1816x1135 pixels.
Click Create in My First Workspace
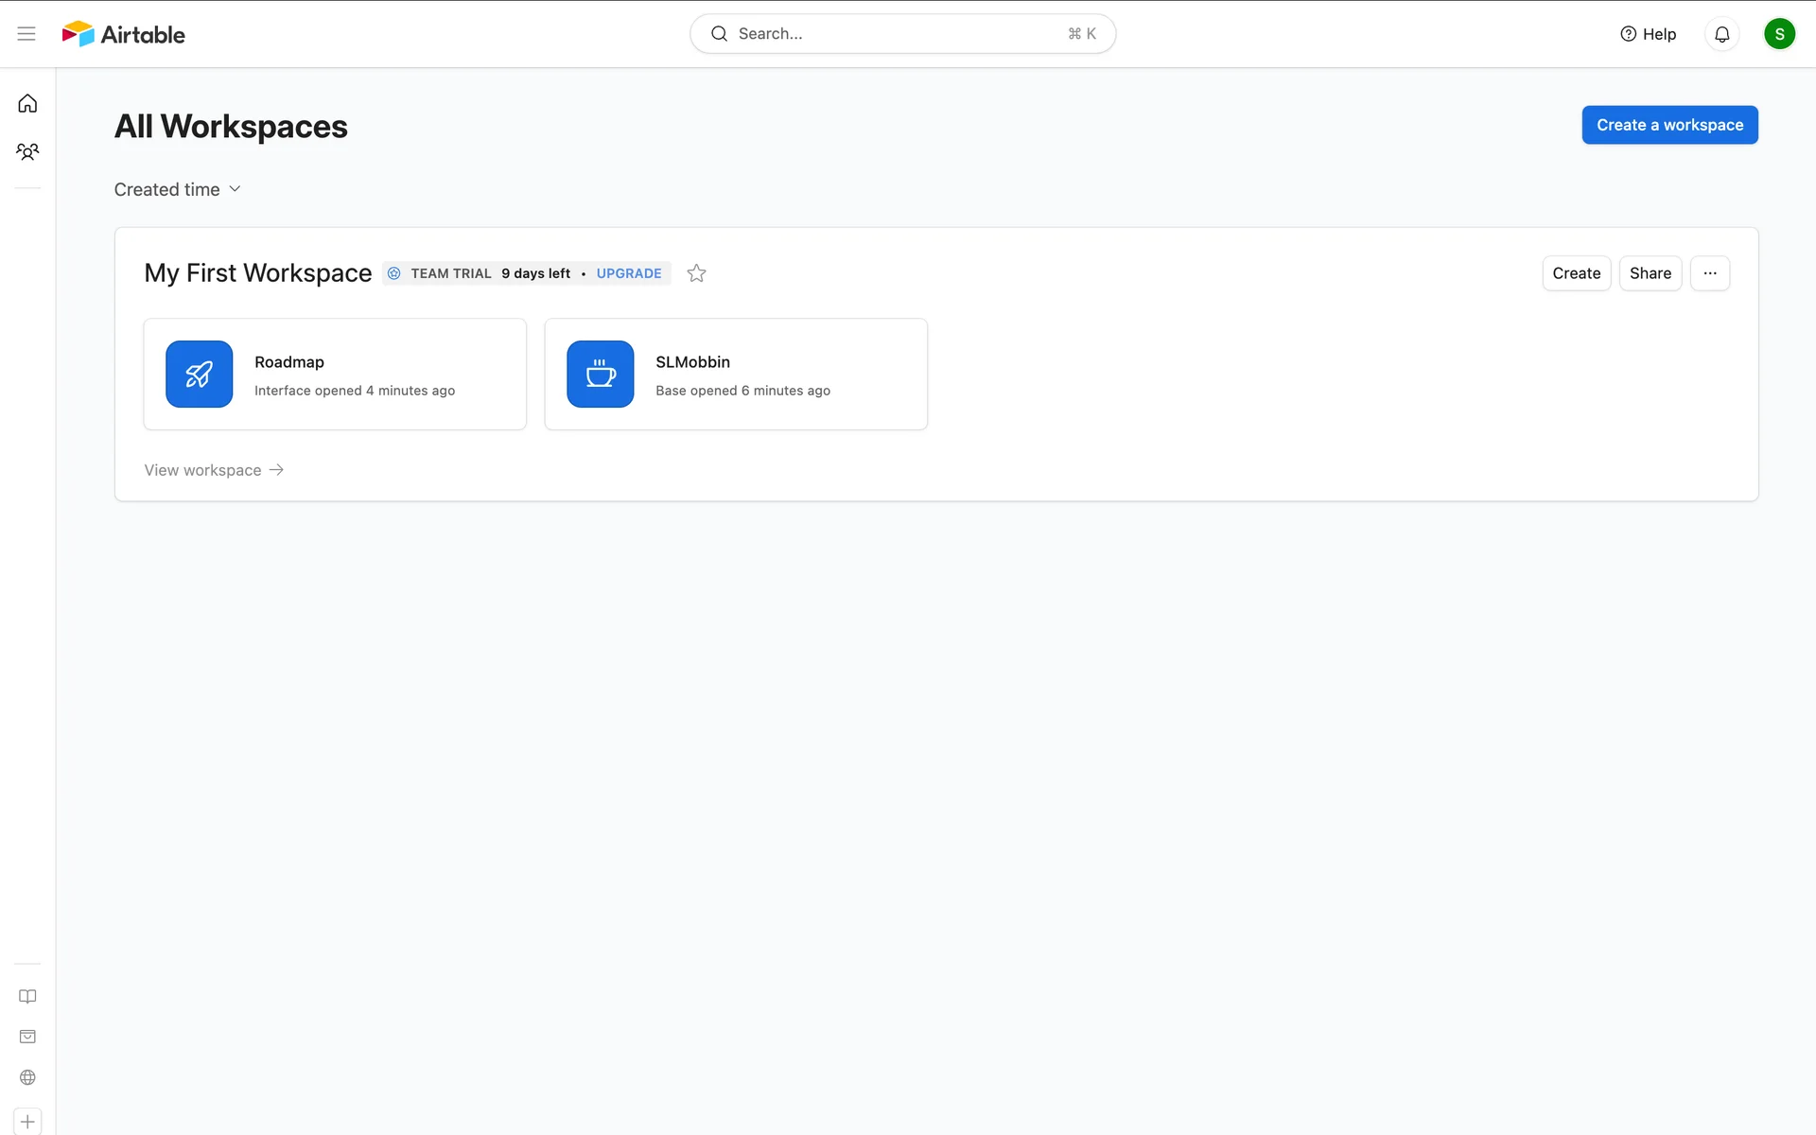[1576, 273]
